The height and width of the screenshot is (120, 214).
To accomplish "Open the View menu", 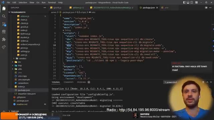I will [32, 2].
